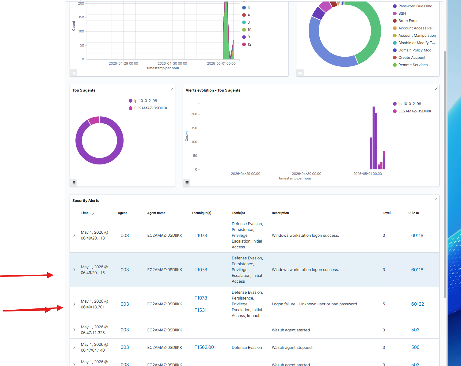Open rule ID 503 in 06:47:11.325 row

tap(415, 330)
